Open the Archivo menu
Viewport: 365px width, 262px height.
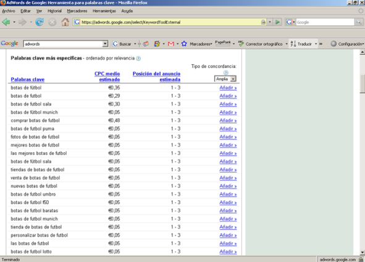coord(9,11)
